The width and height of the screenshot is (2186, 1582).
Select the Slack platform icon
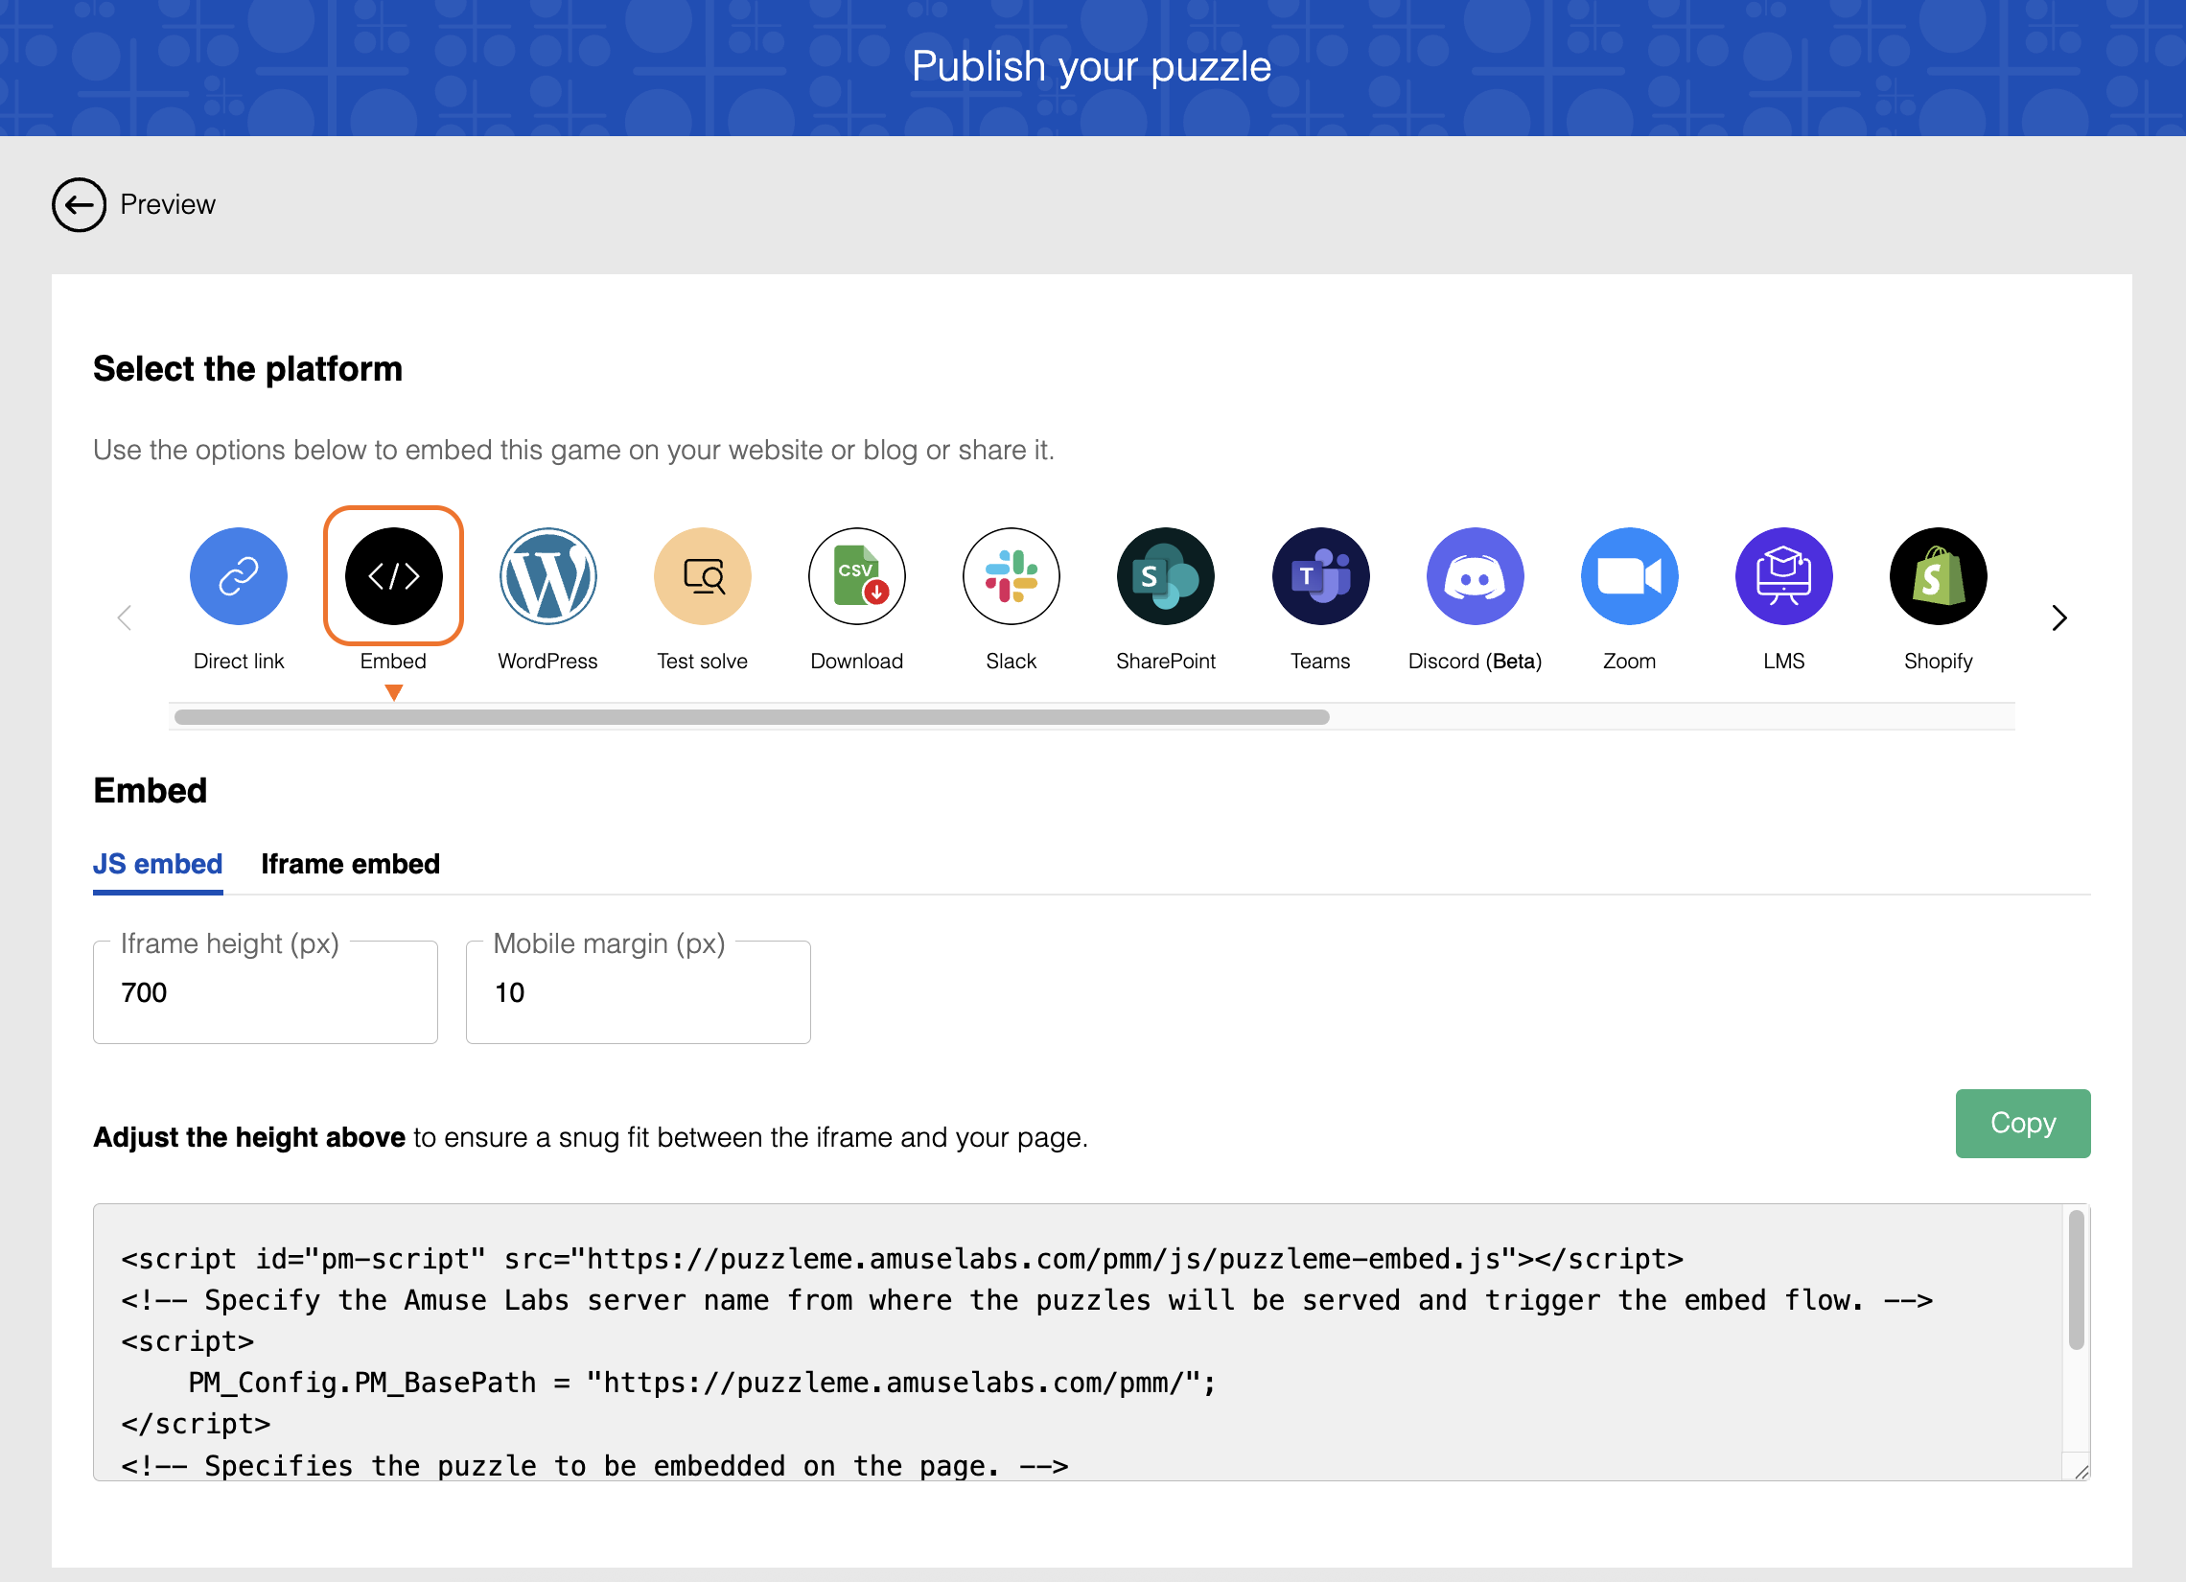click(x=1012, y=575)
